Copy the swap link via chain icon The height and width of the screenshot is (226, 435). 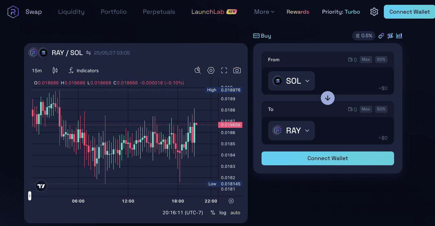click(x=381, y=36)
